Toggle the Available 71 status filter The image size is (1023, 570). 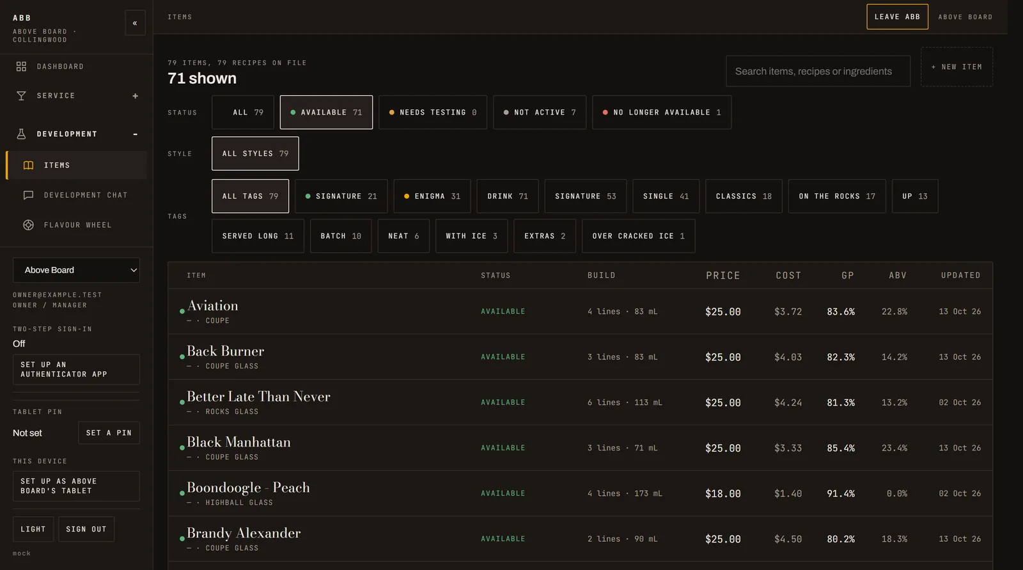click(326, 113)
